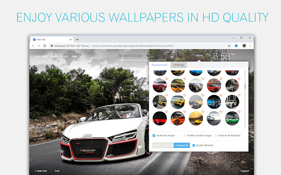The height and width of the screenshot is (175, 281).
Task: Click heart above red Corvette sunset thumbnail
Action: (x=221, y=79)
